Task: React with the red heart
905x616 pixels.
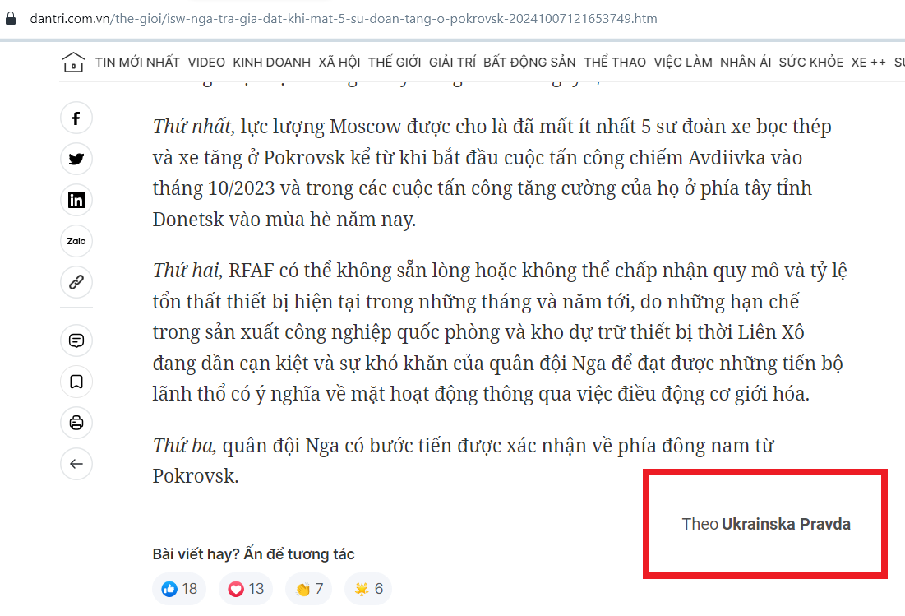Action: 246,589
